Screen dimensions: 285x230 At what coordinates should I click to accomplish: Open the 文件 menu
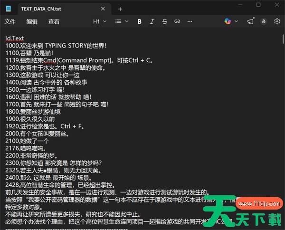coord(10,21)
